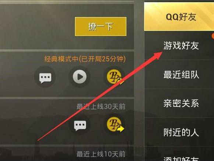Image resolution: width=214 pixels, height=161 pixels.
Task: Open chat with the friend in classic mode
Action: click(x=45, y=77)
